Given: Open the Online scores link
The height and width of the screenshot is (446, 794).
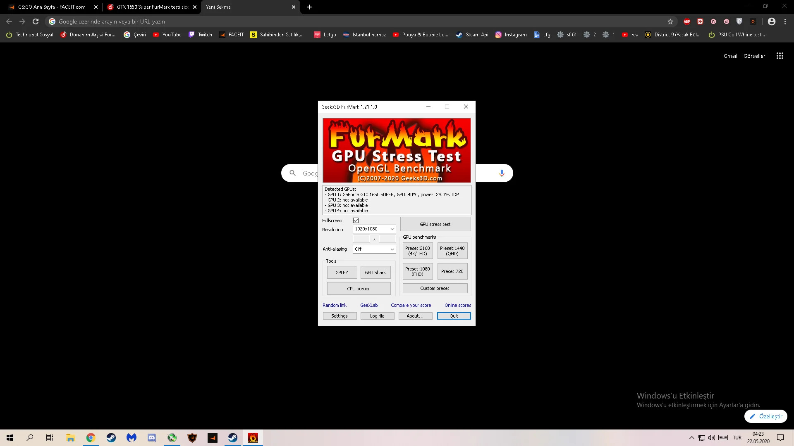Looking at the screenshot, I should [x=457, y=305].
